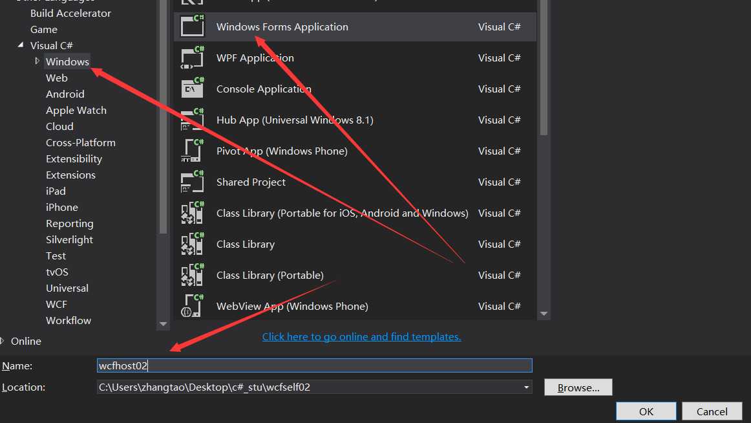
Task: Click the Windows Forms Application template icon
Action: coord(192,26)
